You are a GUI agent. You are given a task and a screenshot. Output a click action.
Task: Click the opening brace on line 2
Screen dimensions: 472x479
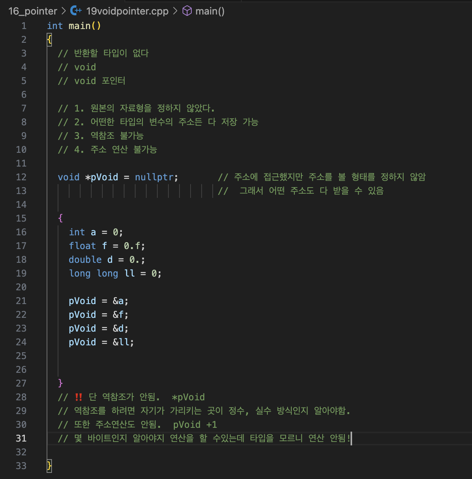tap(49, 39)
